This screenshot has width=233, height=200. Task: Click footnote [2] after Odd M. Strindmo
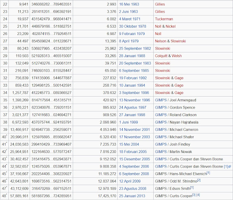click(199, 180)
